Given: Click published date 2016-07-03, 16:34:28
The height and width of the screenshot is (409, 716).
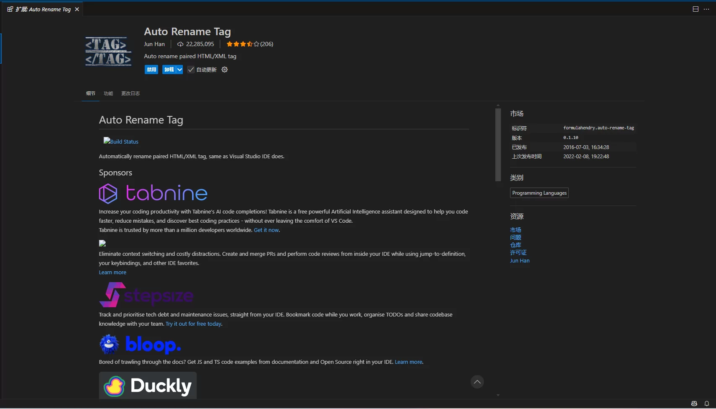Looking at the screenshot, I should [x=586, y=147].
